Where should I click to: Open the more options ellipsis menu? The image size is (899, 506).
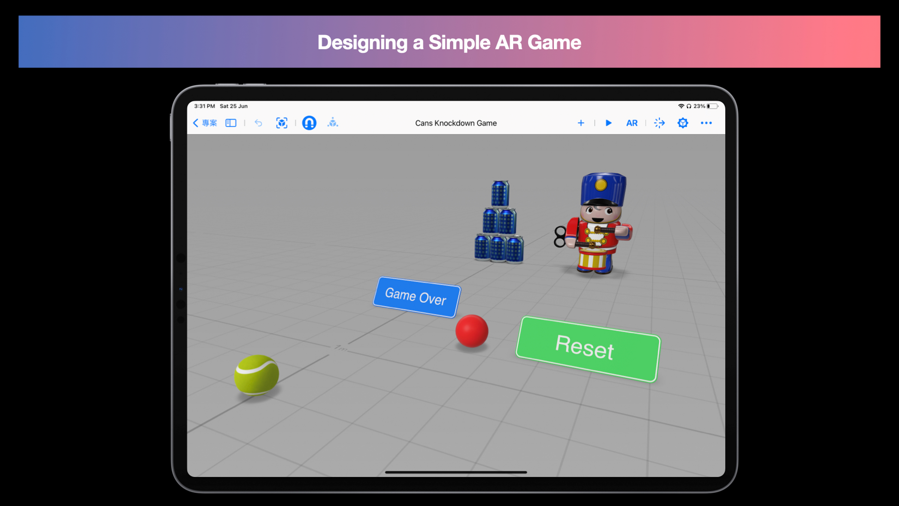tap(706, 123)
